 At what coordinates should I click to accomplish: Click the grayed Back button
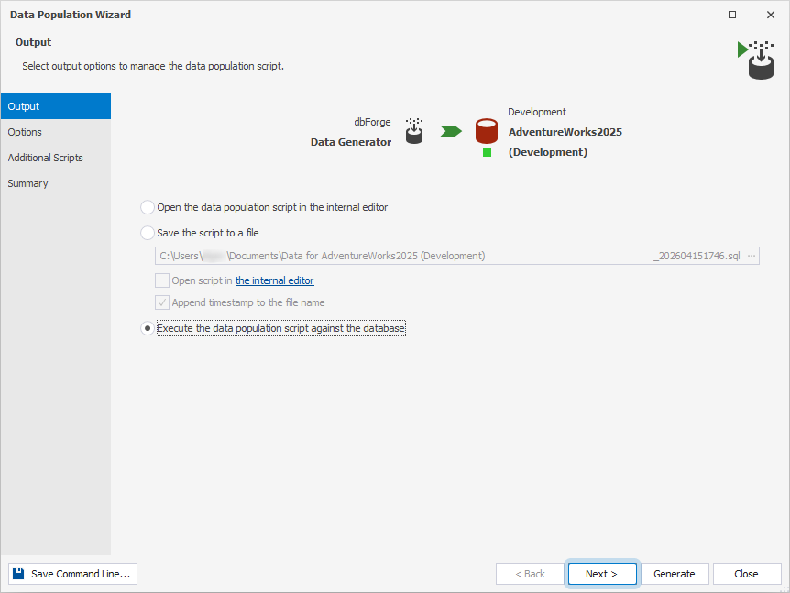(530, 574)
